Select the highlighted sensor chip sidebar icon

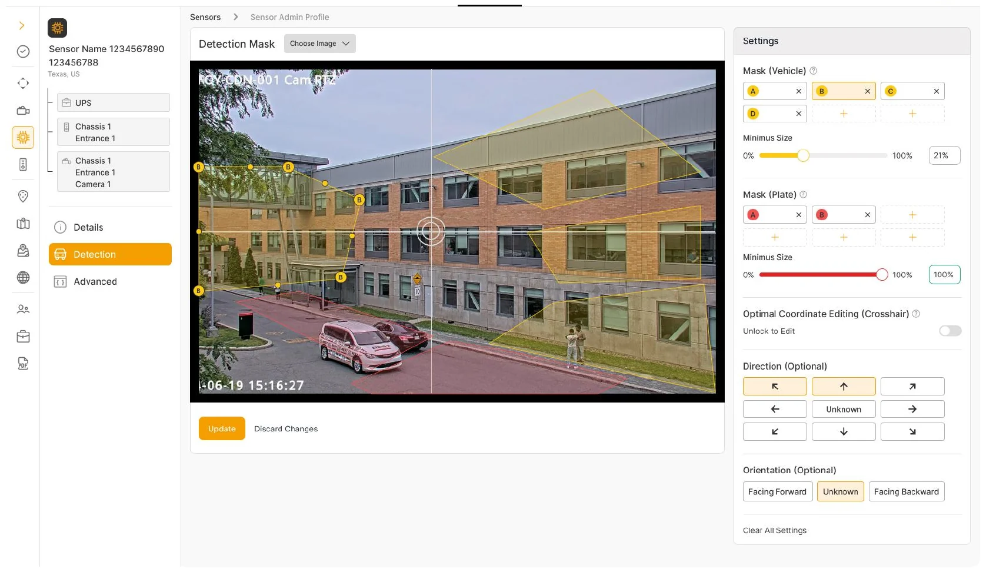pyautogui.click(x=23, y=137)
